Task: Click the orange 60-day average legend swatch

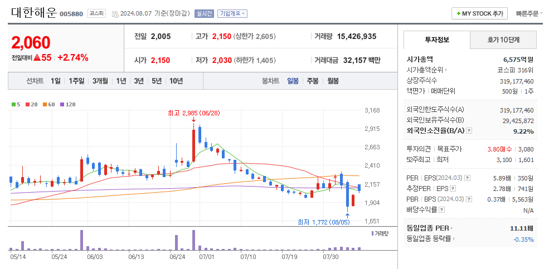Action: (x=45, y=104)
